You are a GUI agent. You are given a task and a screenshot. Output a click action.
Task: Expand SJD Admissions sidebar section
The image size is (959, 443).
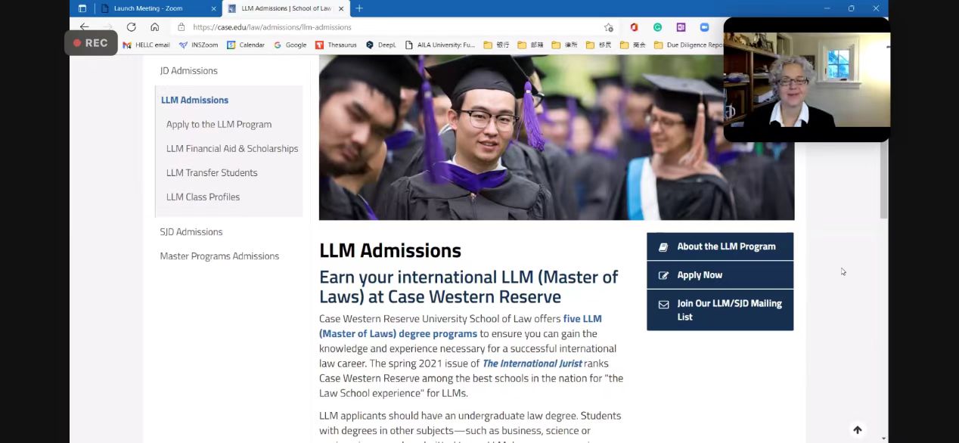pyautogui.click(x=191, y=231)
